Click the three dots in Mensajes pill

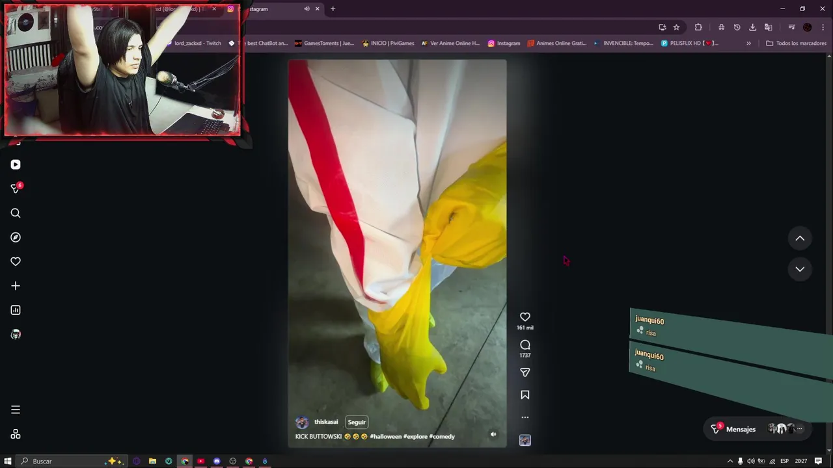coord(800,429)
